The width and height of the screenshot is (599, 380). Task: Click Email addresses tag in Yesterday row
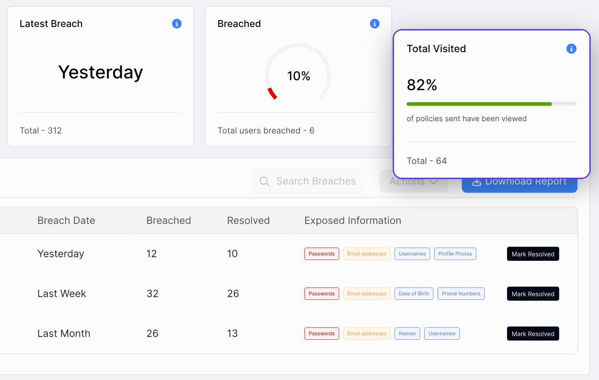coord(367,254)
